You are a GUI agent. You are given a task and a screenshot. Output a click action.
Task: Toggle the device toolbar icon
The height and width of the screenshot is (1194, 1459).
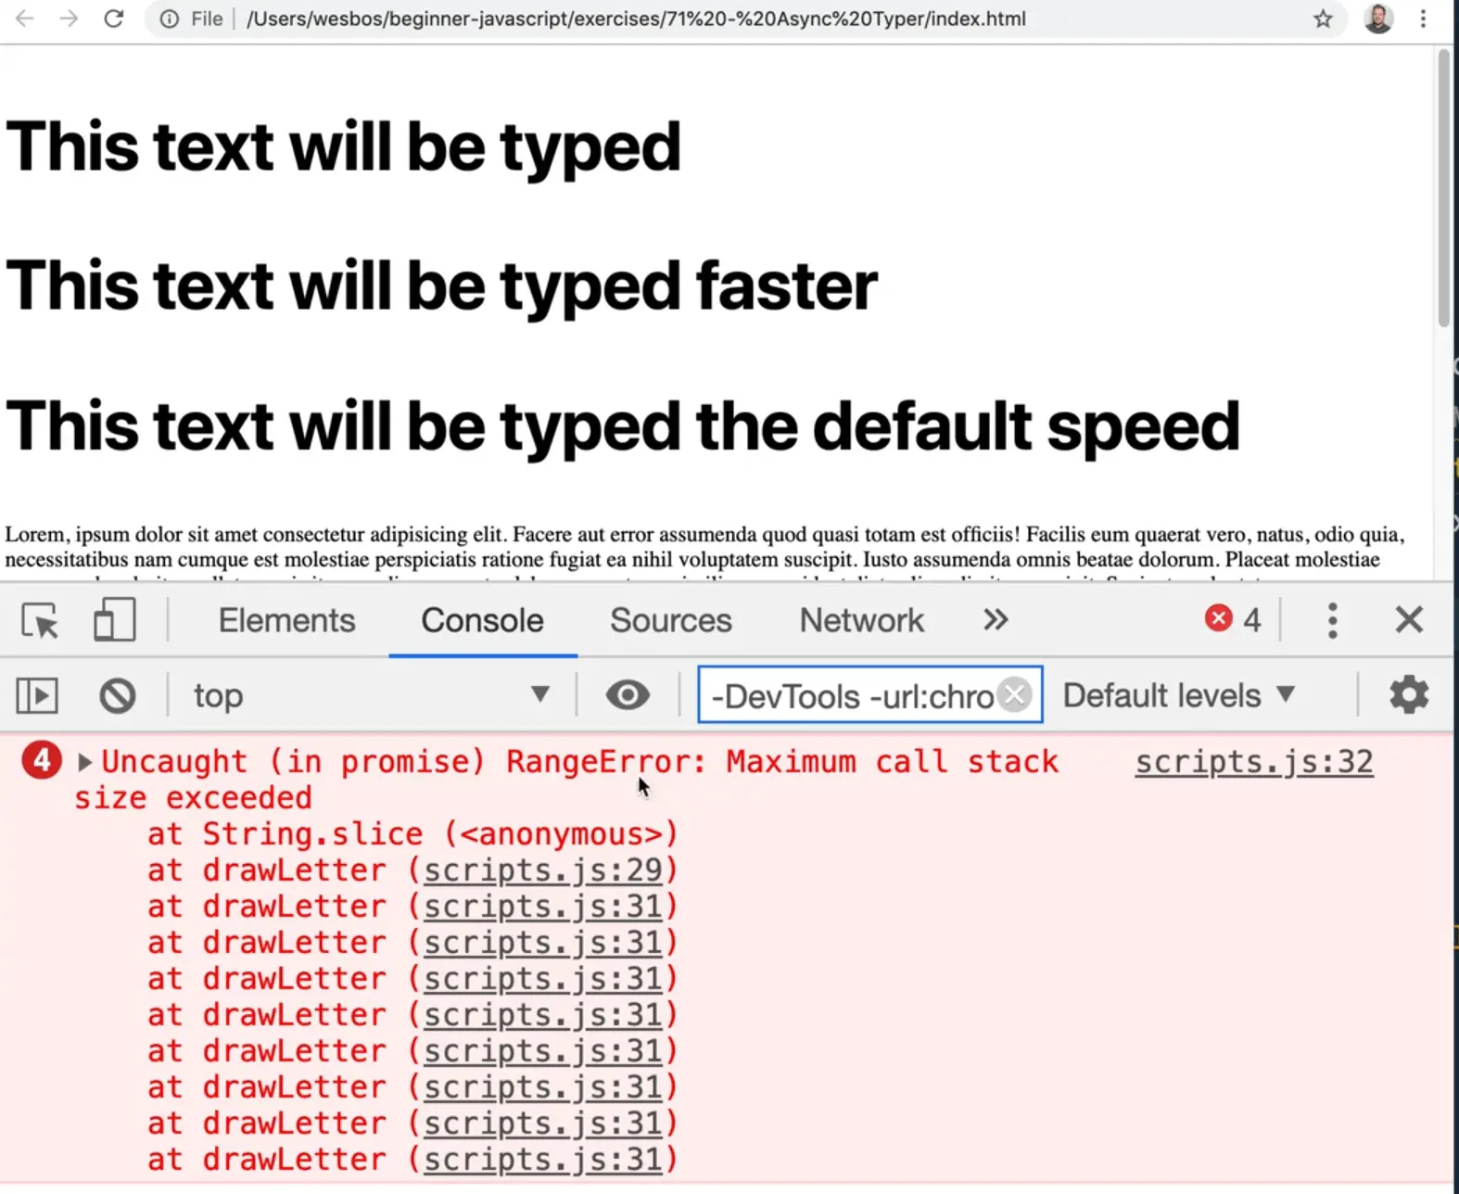[x=114, y=620]
